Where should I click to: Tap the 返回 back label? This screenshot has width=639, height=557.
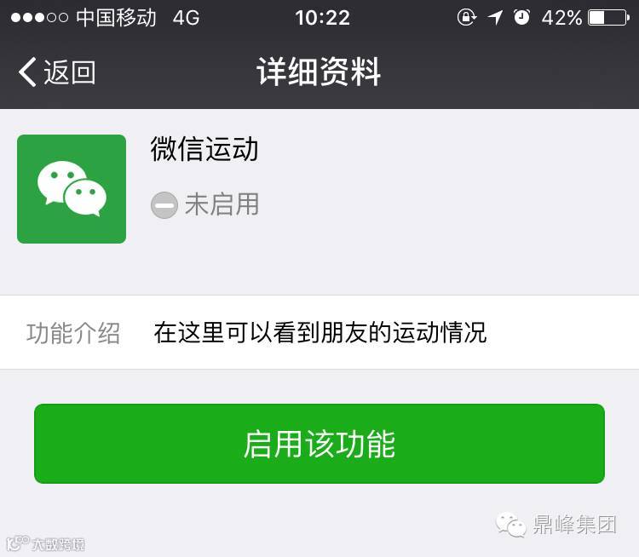tap(70, 72)
